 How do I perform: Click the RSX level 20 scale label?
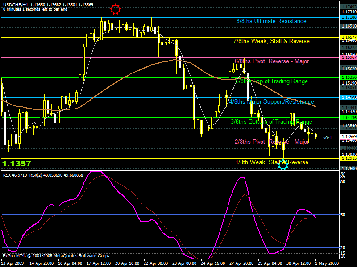pos(343,248)
